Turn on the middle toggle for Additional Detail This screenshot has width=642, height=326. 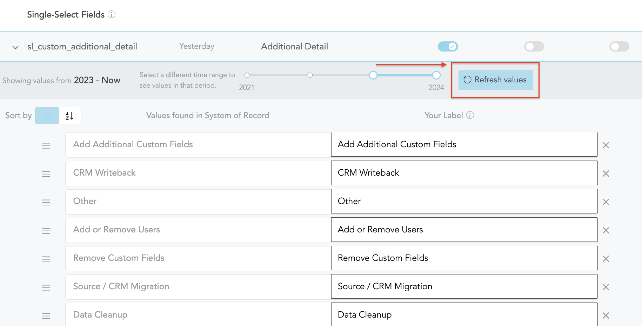(534, 46)
